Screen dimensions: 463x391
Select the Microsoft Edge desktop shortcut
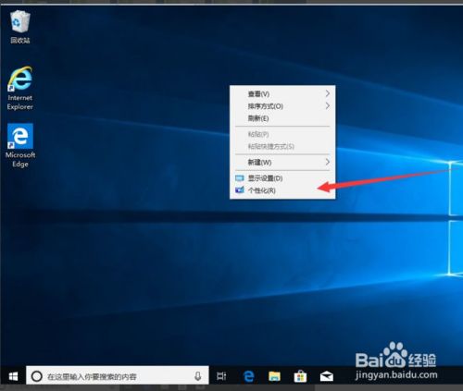point(20,145)
